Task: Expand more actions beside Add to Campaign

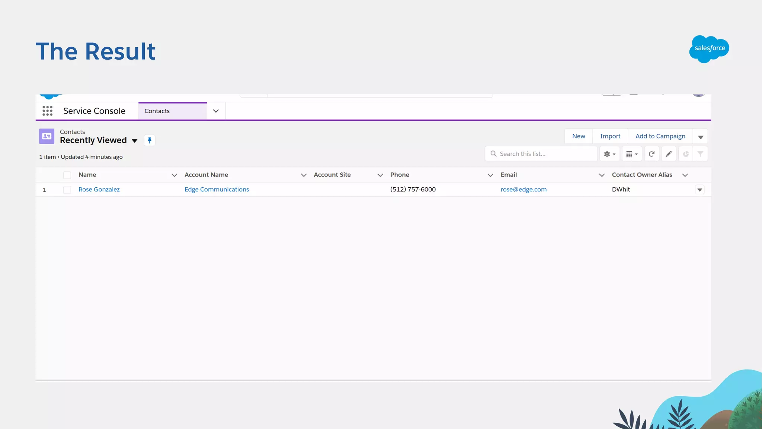Action: click(700, 137)
